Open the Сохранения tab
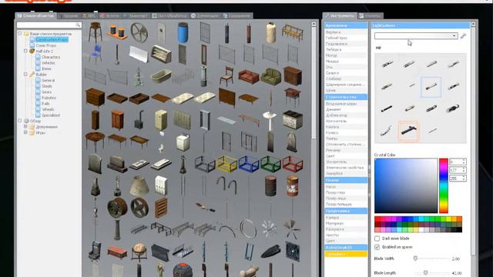Screen dimensions: 493x277 pyautogui.click(x=236, y=15)
